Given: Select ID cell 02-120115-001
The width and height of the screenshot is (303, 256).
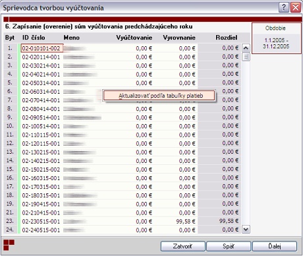Looking at the screenshot, I should pos(41,143).
